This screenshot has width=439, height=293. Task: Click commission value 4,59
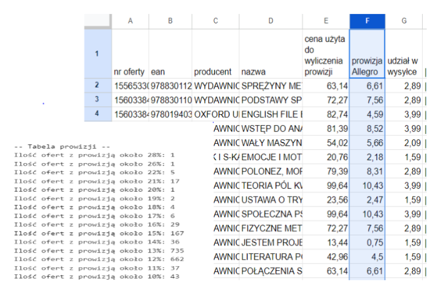[367, 114]
